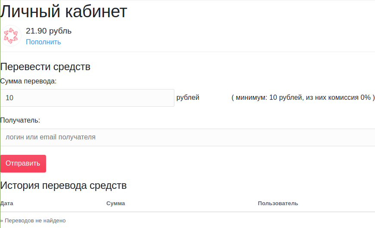Click the » marker before empty history message
The width and height of the screenshot is (375, 228).
tap(2, 221)
